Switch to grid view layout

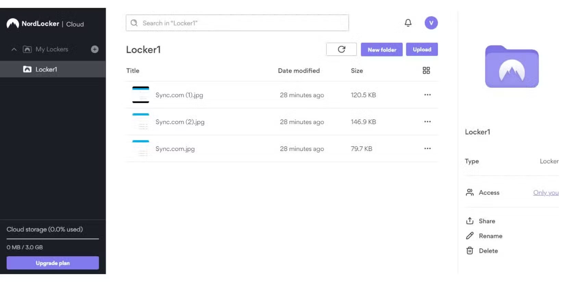click(x=426, y=70)
